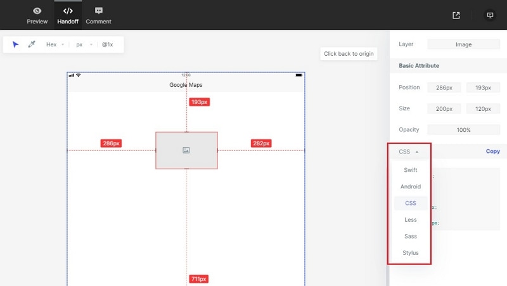
Task: Click the Layer name field 'Image'
Action: tap(463, 44)
